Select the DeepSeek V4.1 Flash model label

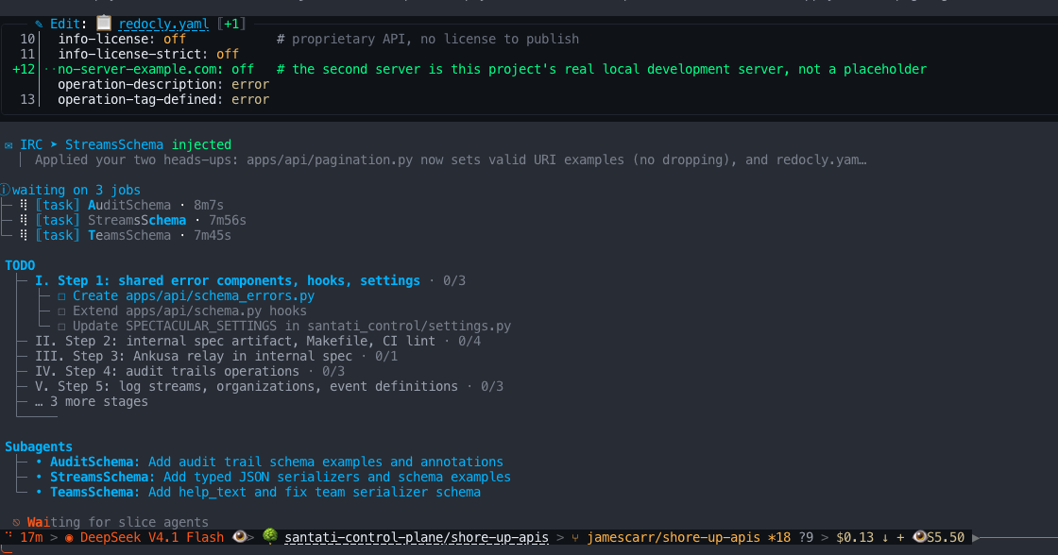click(x=152, y=537)
